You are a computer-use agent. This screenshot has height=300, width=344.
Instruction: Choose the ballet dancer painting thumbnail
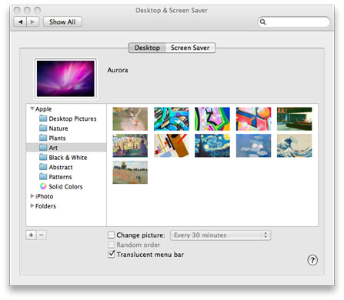click(x=130, y=119)
